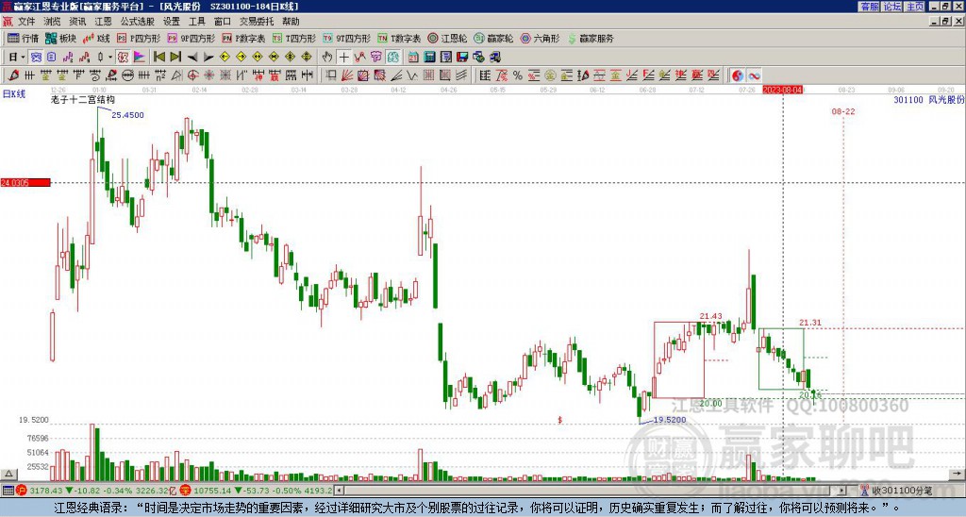Open the 六角形 hexagon tool
The height and width of the screenshot is (517, 966).
tap(541, 38)
